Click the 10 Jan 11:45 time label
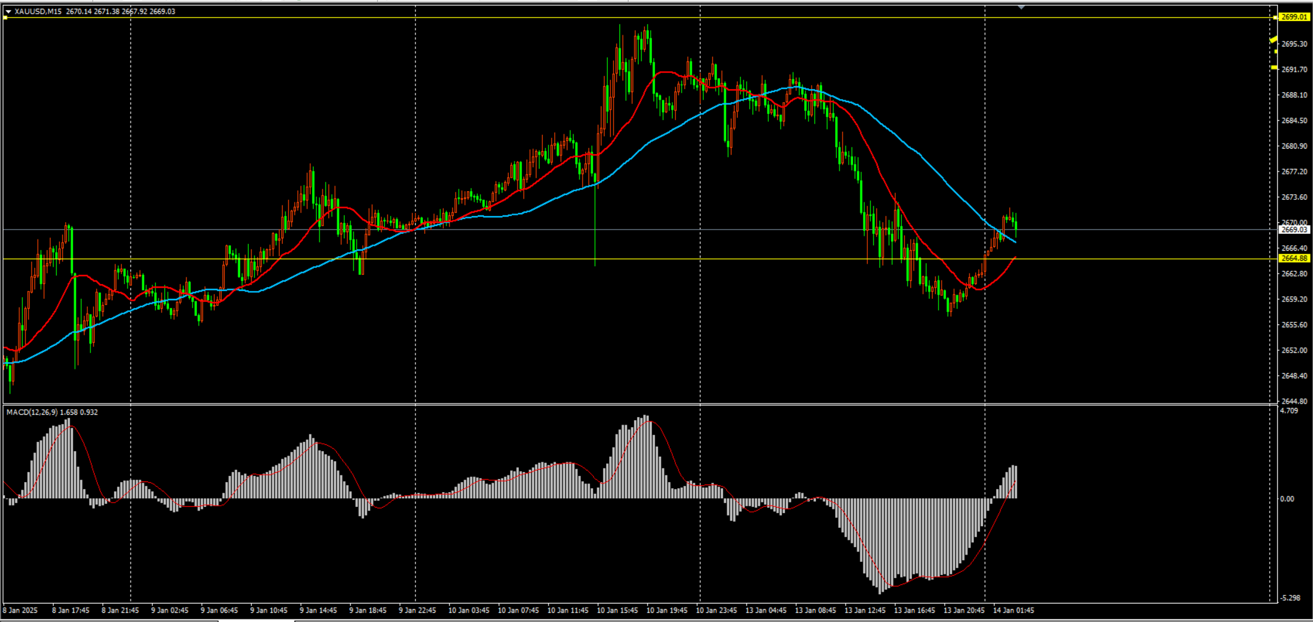This screenshot has width=1313, height=622. (x=568, y=610)
